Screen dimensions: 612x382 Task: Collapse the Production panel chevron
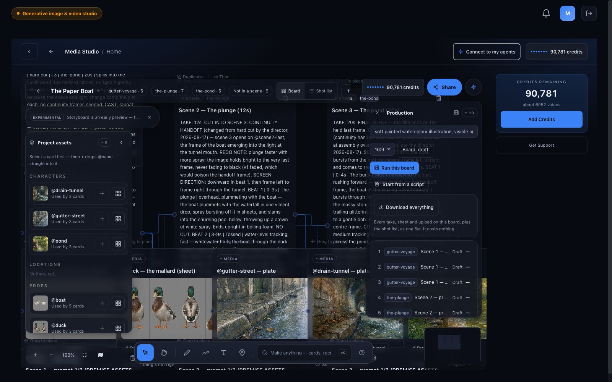(377, 113)
